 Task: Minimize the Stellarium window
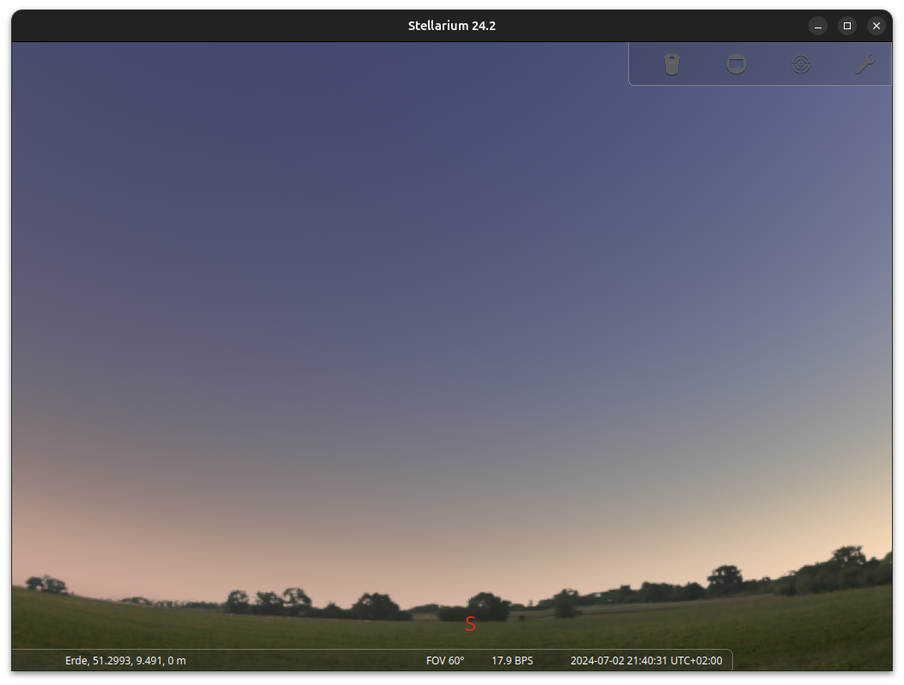[818, 26]
